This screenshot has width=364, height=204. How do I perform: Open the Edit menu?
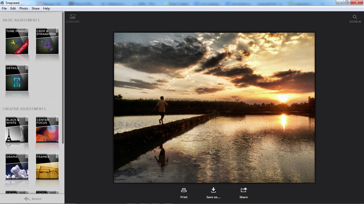13,8
